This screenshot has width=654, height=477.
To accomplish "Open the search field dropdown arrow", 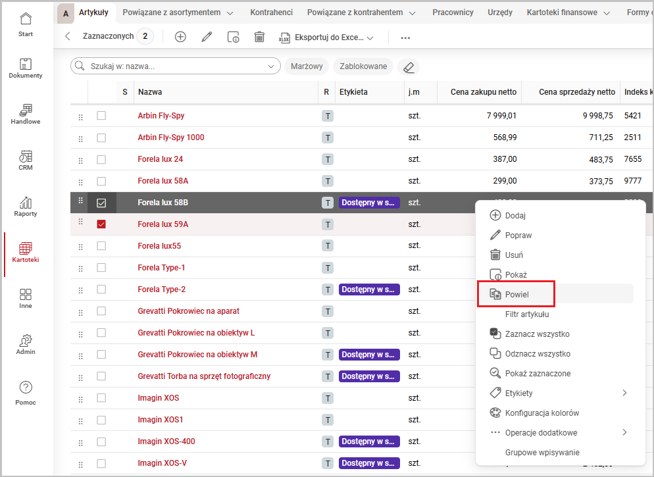I will click(x=272, y=66).
